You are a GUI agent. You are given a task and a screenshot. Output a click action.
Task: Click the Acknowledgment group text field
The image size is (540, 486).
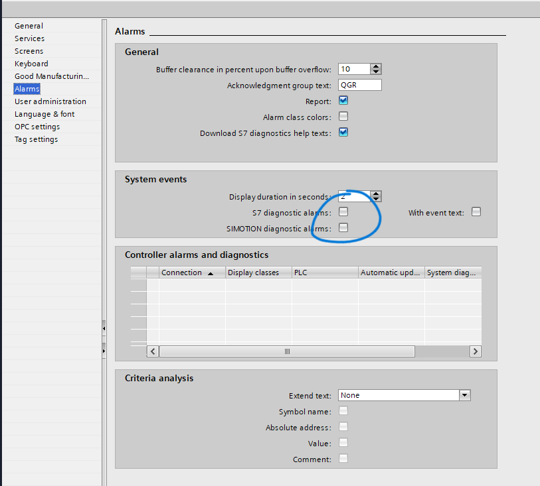359,85
